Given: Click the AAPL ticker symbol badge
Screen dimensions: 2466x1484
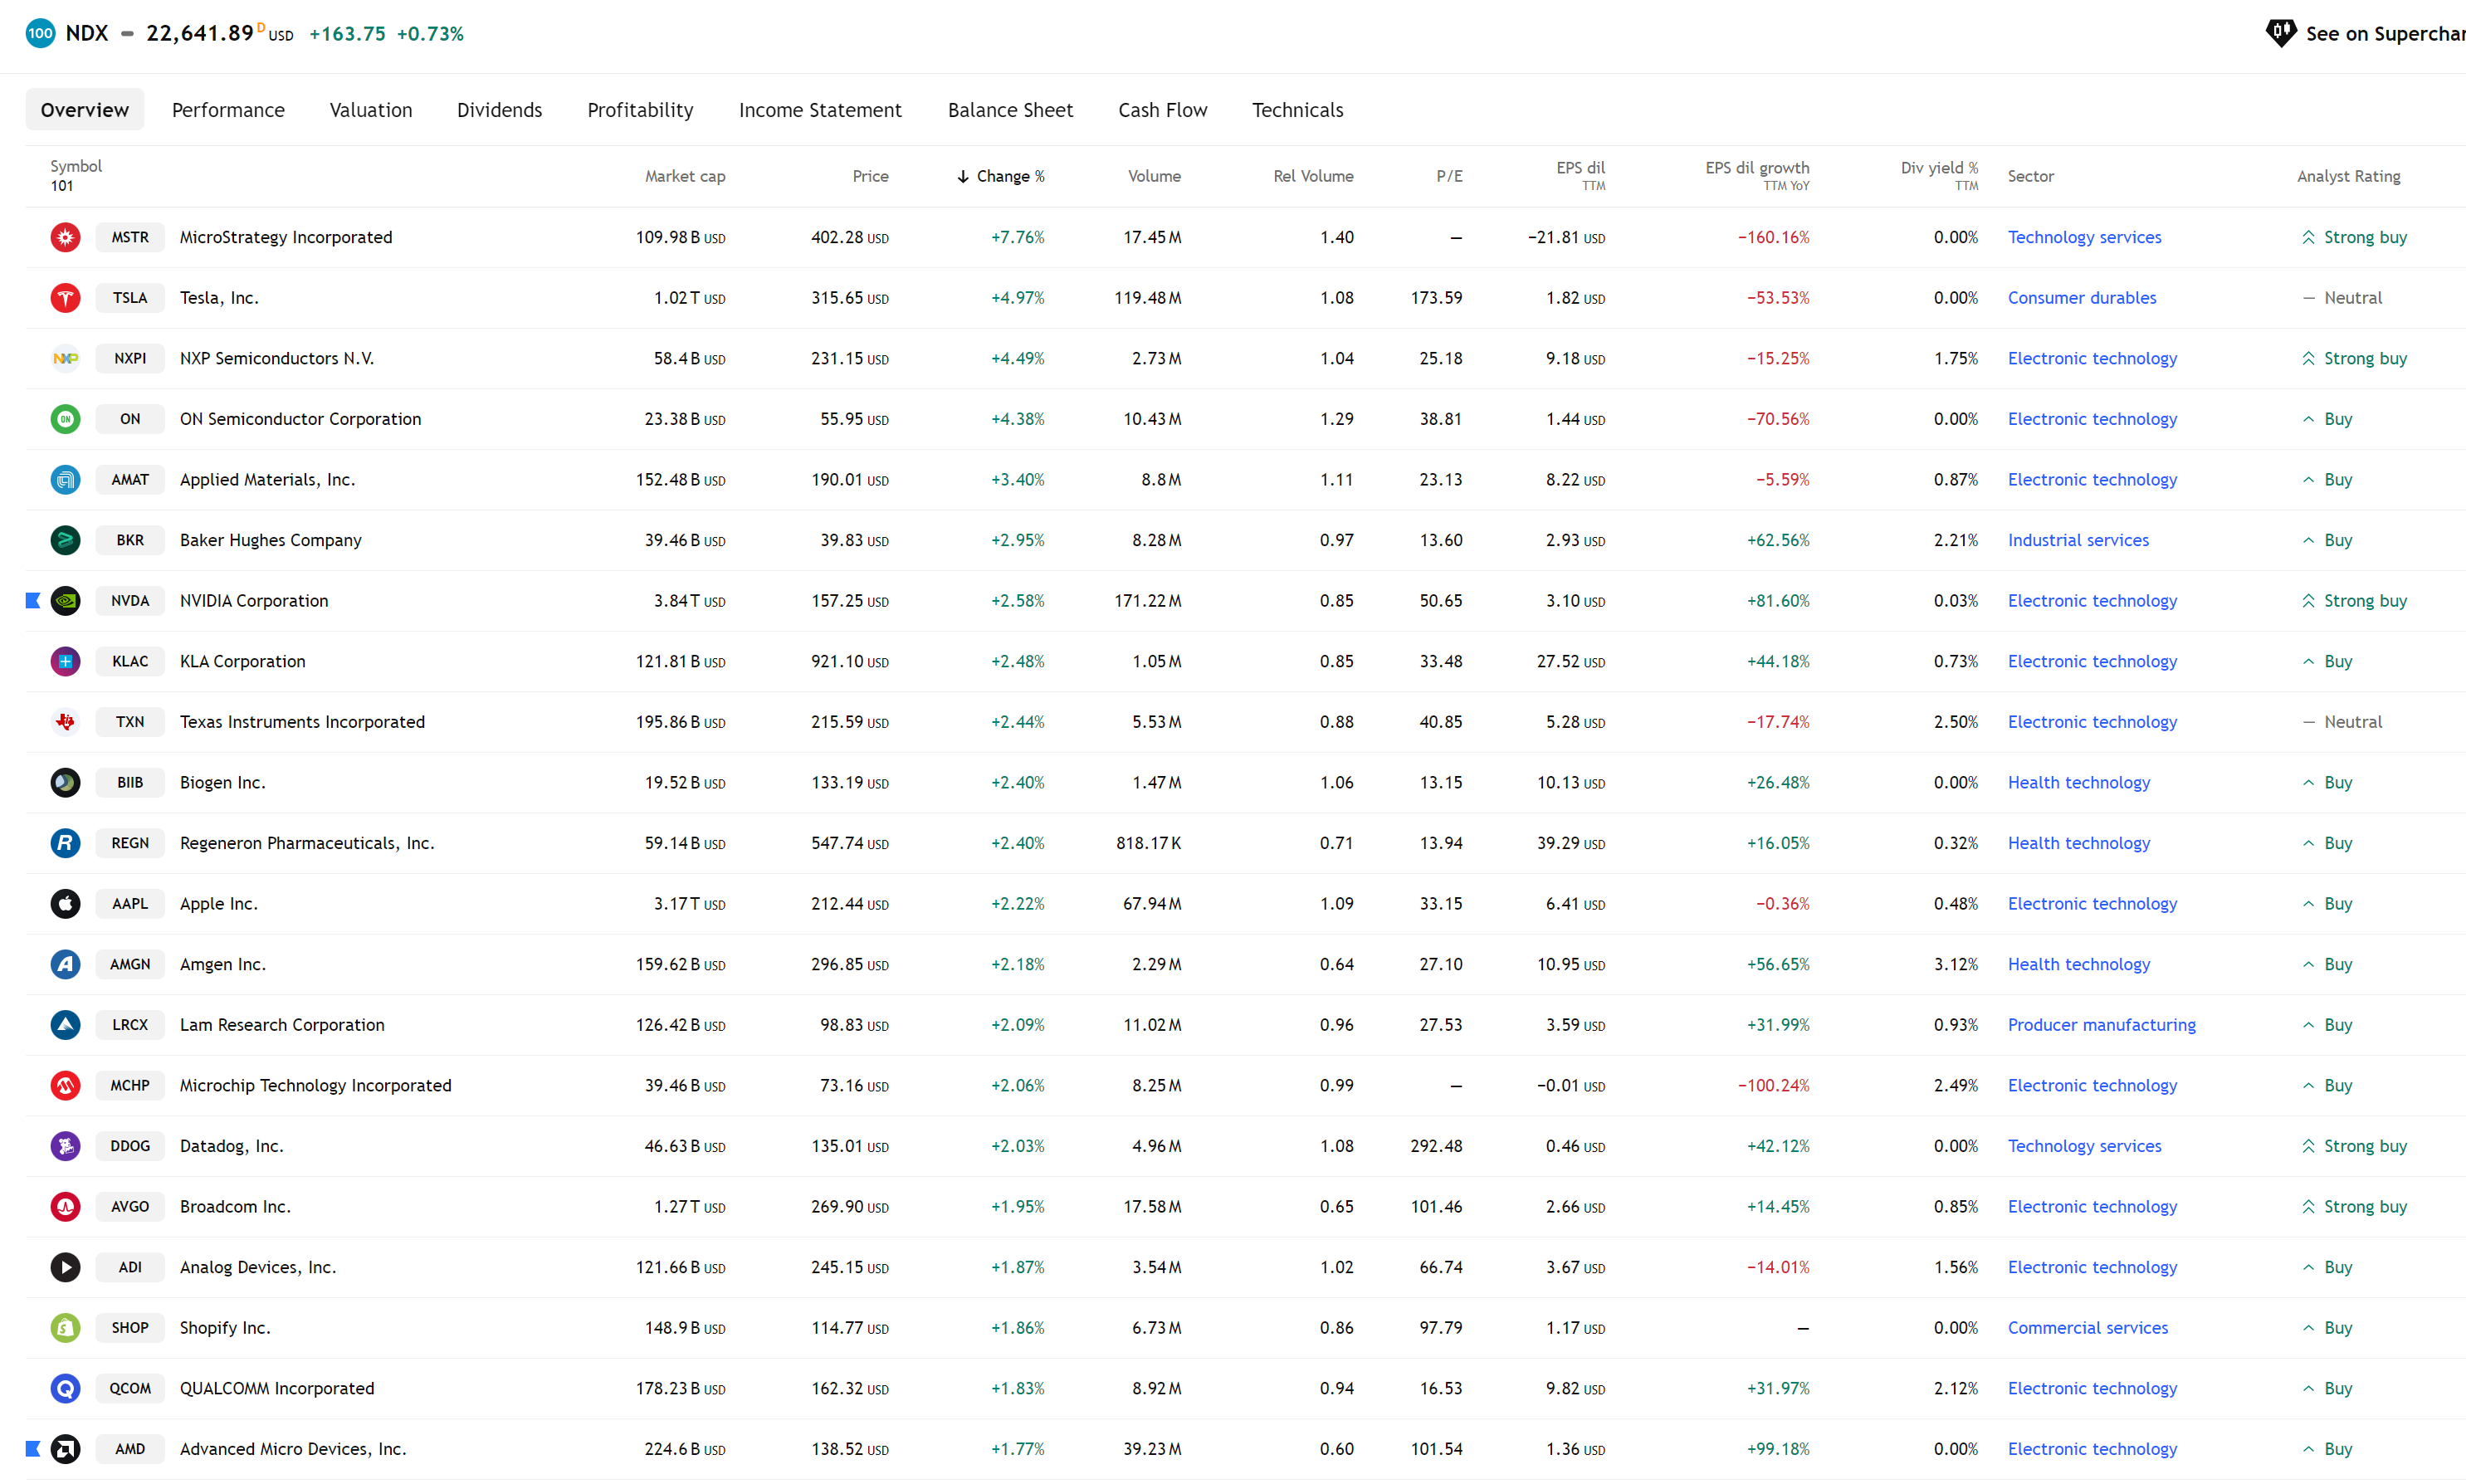Looking at the screenshot, I should [x=130, y=904].
